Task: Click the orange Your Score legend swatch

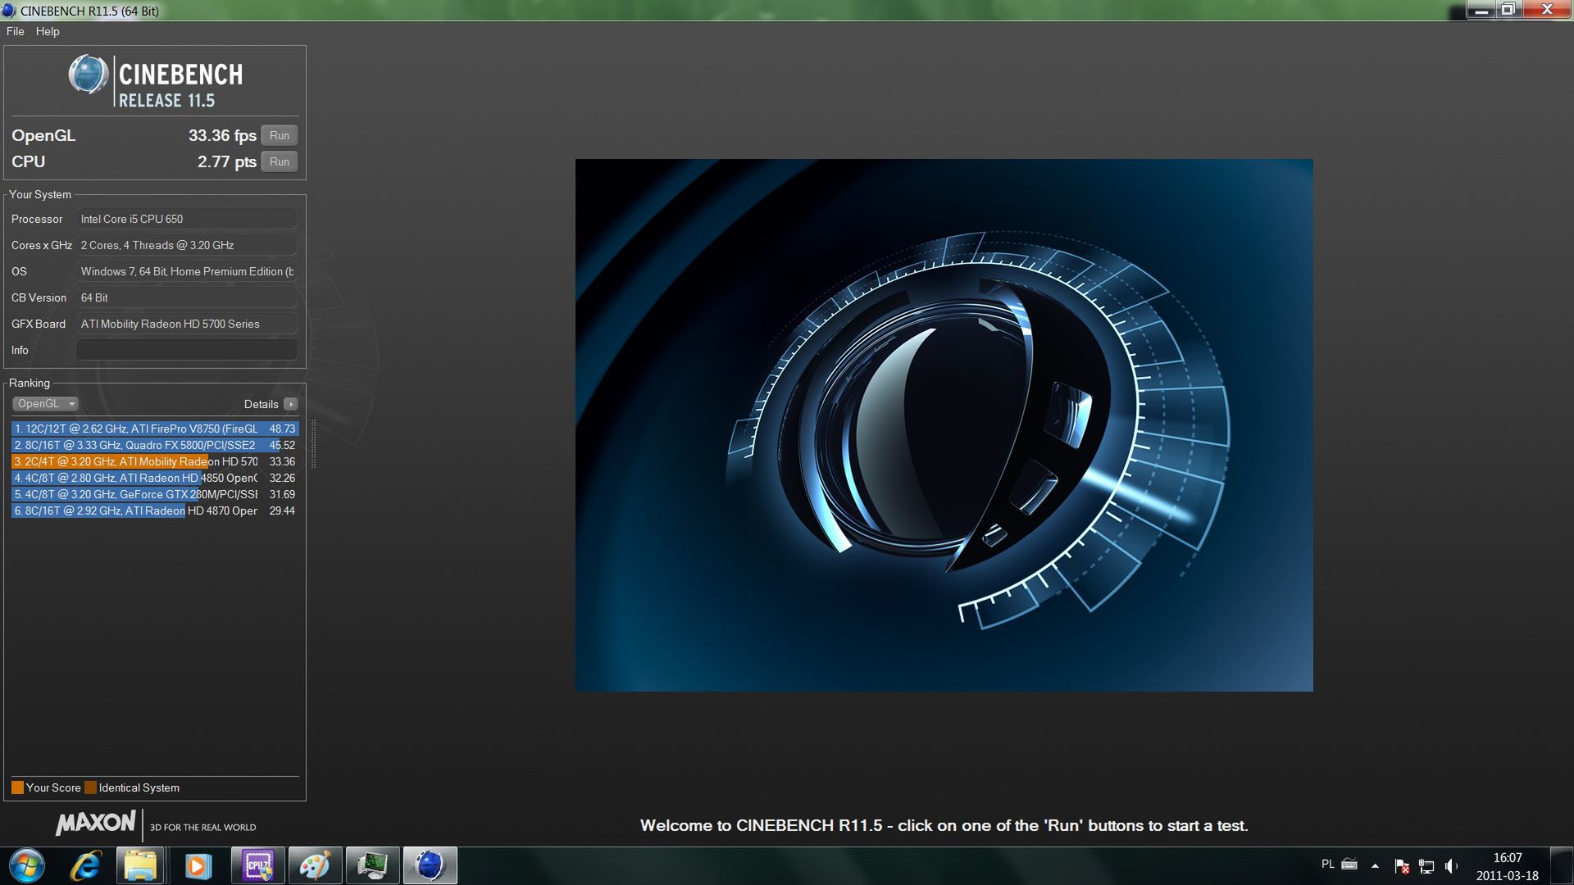Action: 17,787
